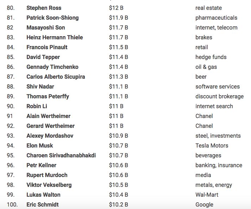Open Carlos Alberto Sicupira entry

56,77
